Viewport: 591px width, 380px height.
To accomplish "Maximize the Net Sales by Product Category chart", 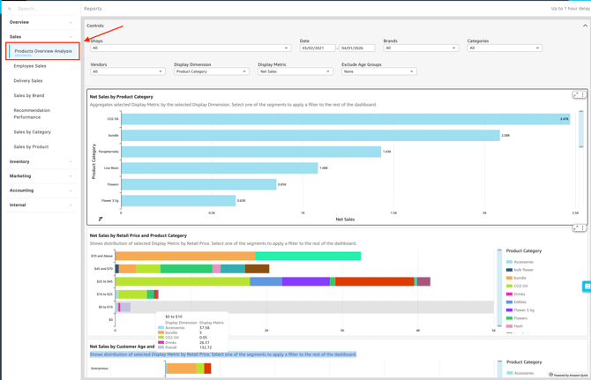I will [576, 94].
